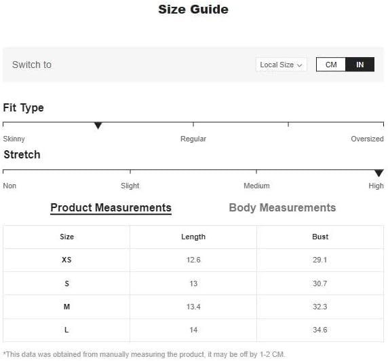Switch to the Body Measurements tab
The width and height of the screenshot is (388, 361).
pyautogui.click(x=282, y=208)
